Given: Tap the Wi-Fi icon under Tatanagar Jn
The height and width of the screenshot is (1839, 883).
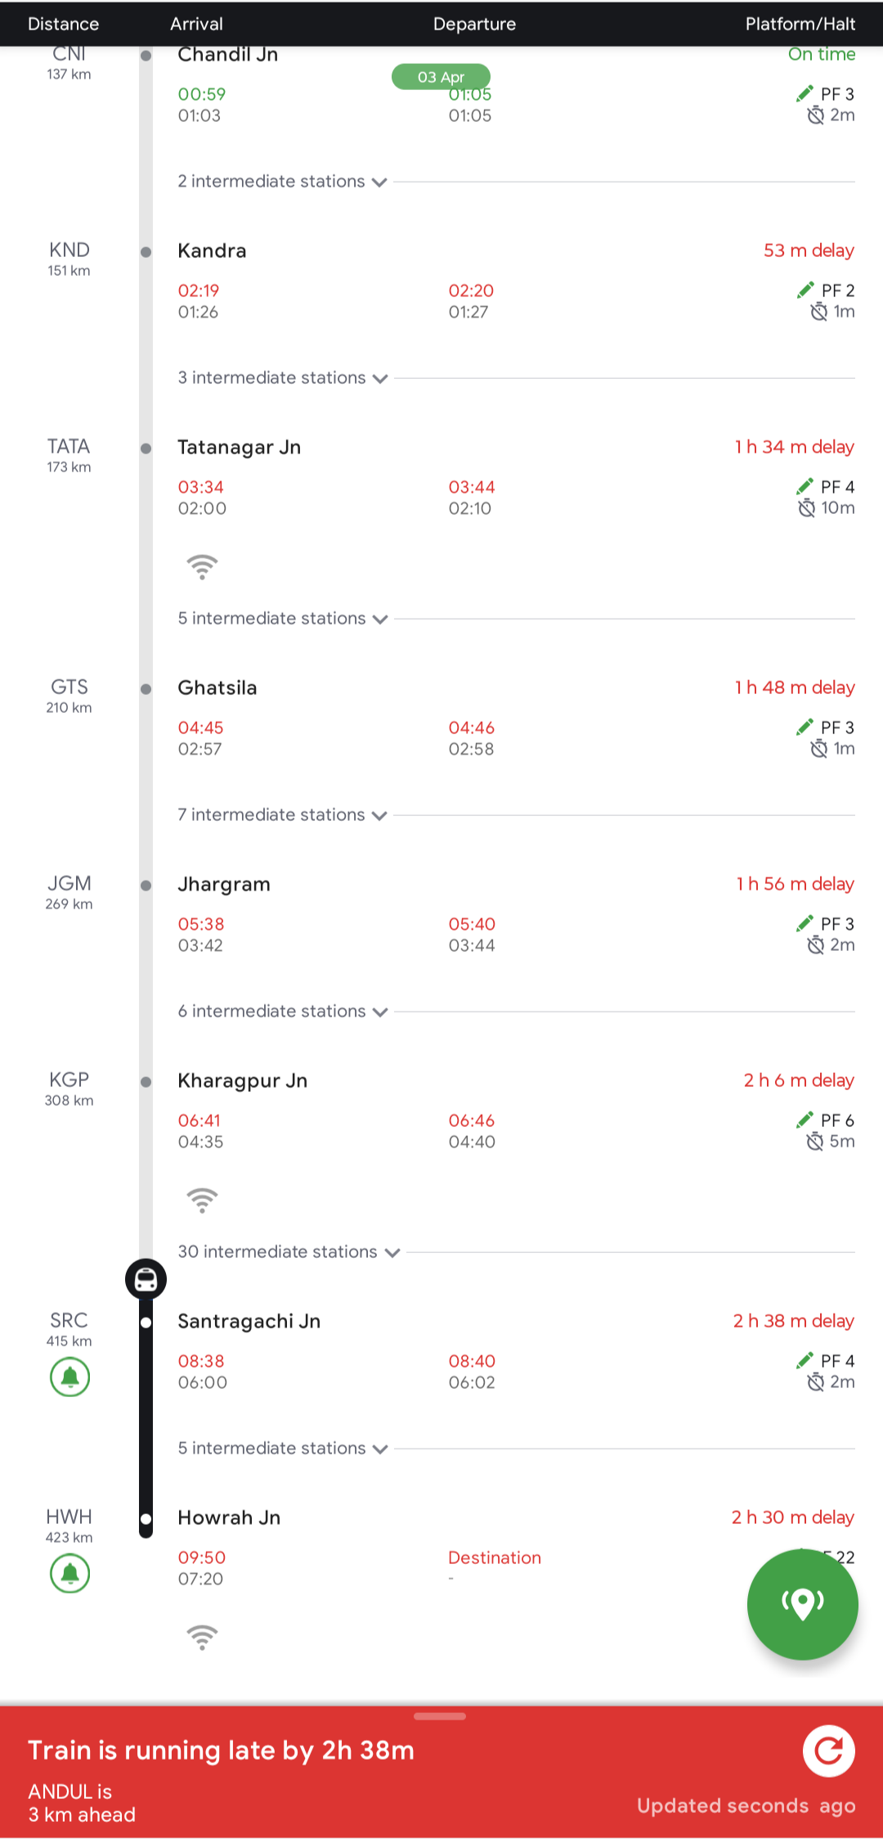Looking at the screenshot, I should click(202, 566).
